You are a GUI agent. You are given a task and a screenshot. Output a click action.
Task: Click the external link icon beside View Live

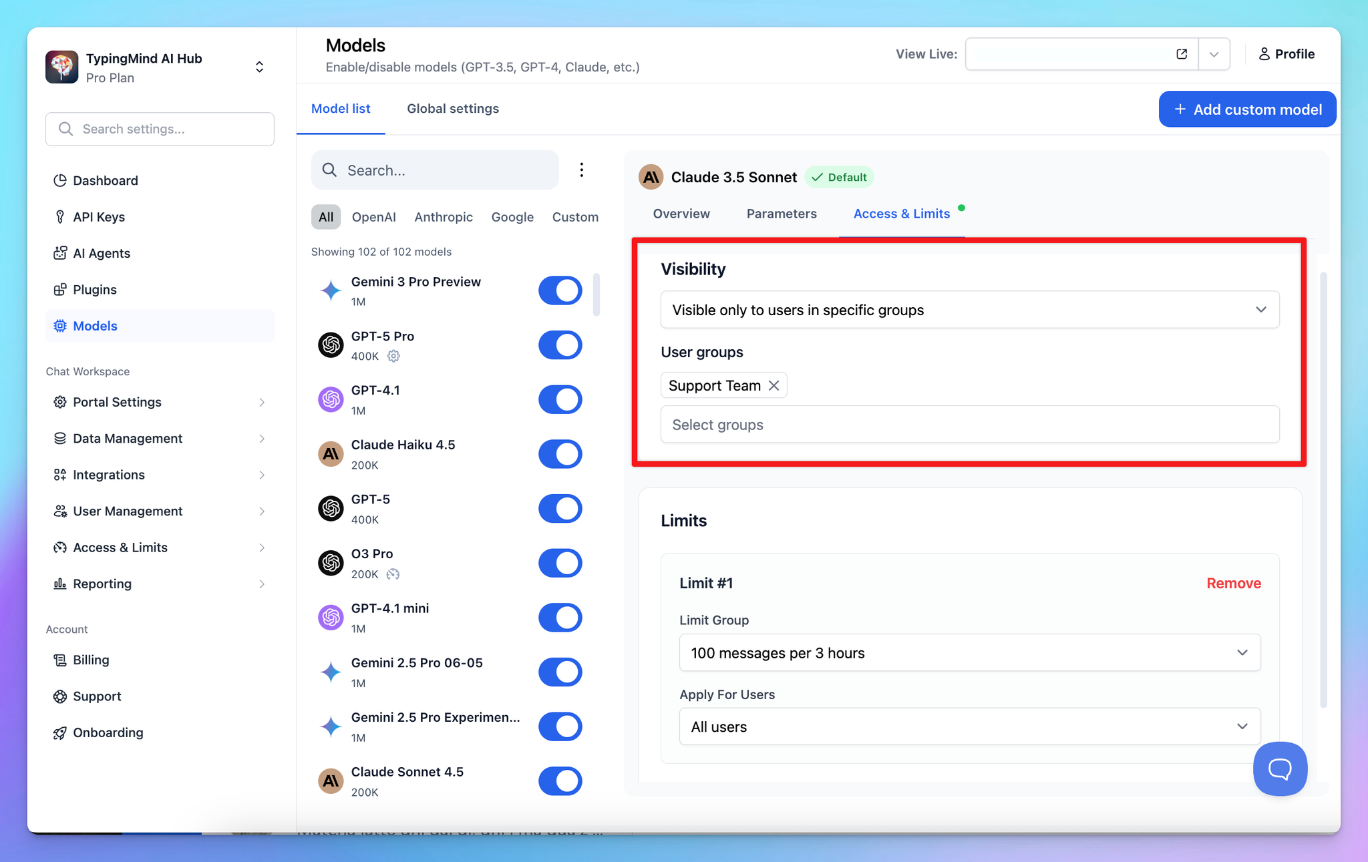(1182, 54)
